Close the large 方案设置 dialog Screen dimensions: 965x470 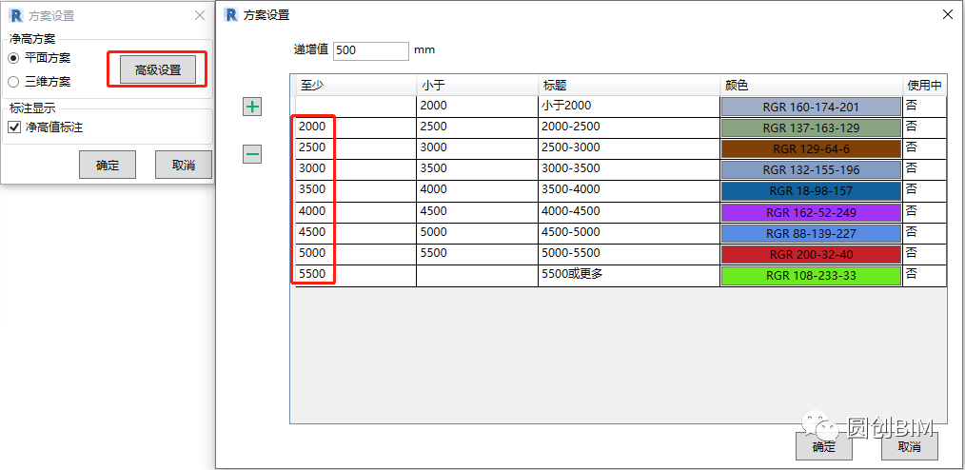949,15
